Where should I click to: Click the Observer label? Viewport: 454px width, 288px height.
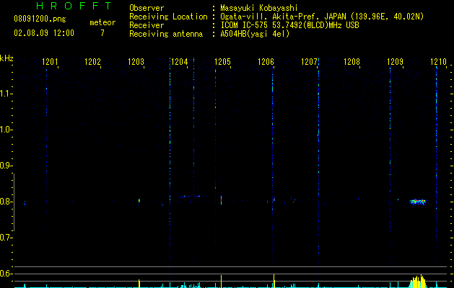[147, 8]
